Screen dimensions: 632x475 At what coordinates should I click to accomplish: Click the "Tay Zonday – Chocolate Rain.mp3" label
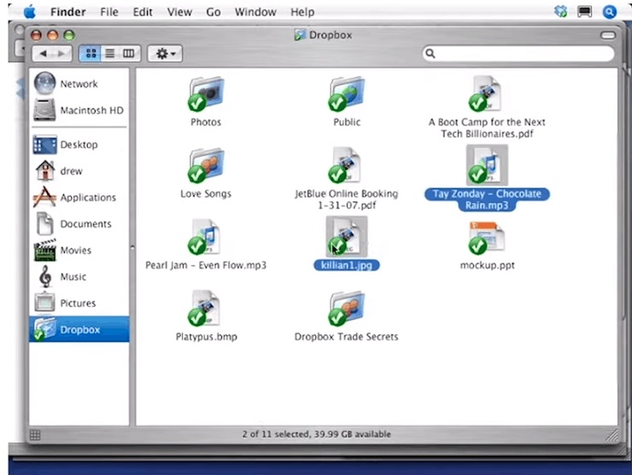[x=487, y=200]
